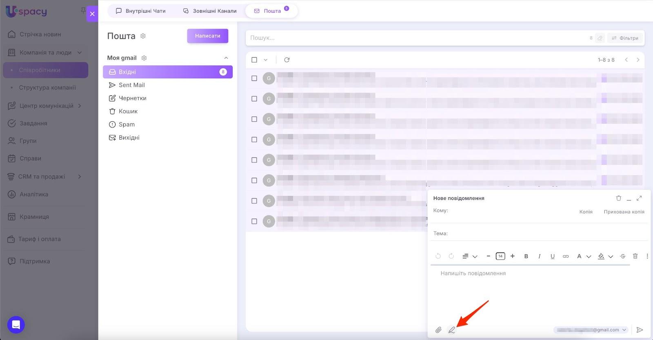The height and width of the screenshot is (340, 653).
Task: Redo the edit in the message editor
Action: click(x=451, y=256)
